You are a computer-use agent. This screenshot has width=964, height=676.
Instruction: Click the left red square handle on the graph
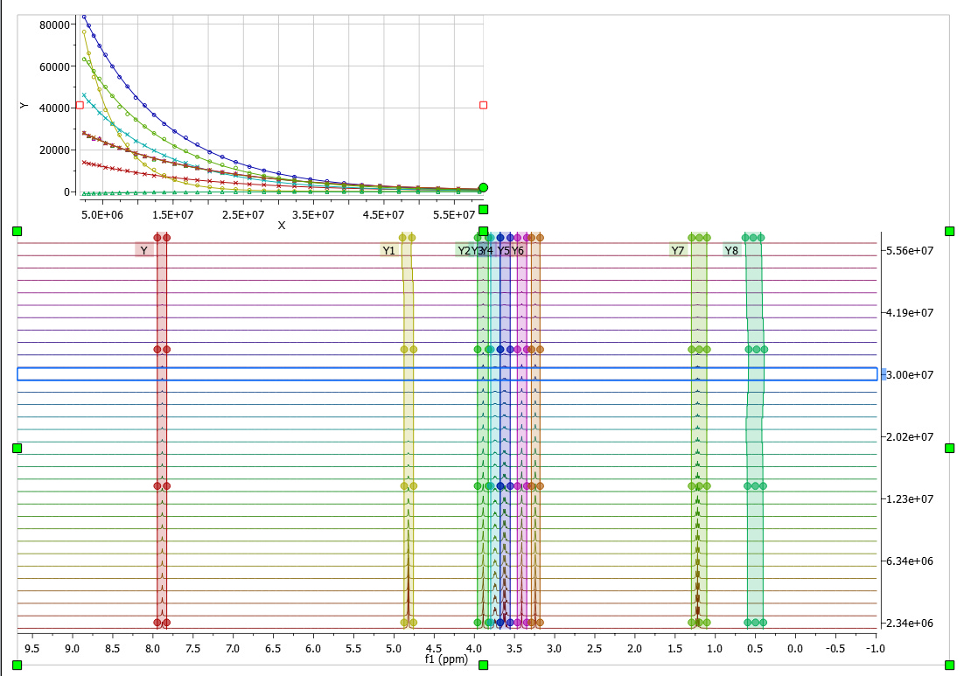click(x=80, y=105)
